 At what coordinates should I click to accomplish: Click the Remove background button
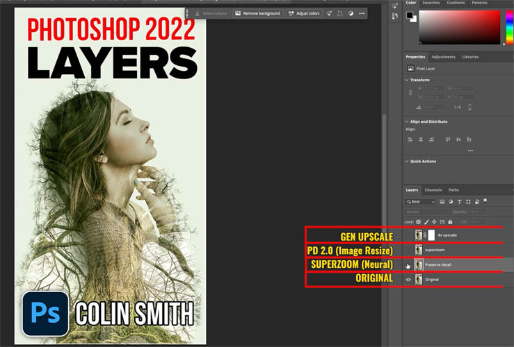point(258,13)
